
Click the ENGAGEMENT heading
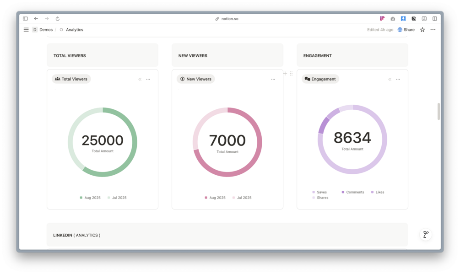pyautogui.click(x=318, y=55)
